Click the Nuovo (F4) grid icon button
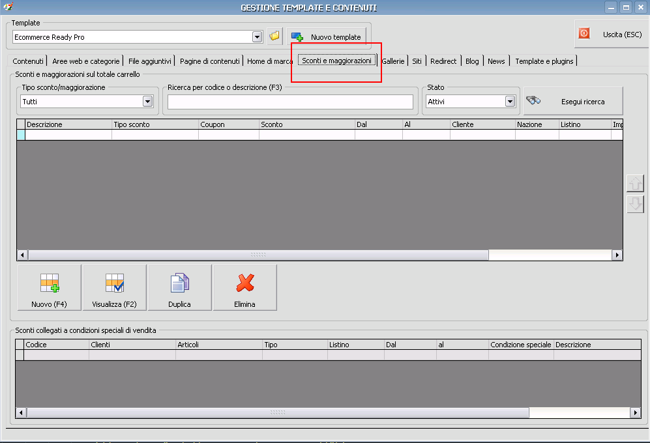The height and width of the screenshot is (443, 650). pos(50,287)
